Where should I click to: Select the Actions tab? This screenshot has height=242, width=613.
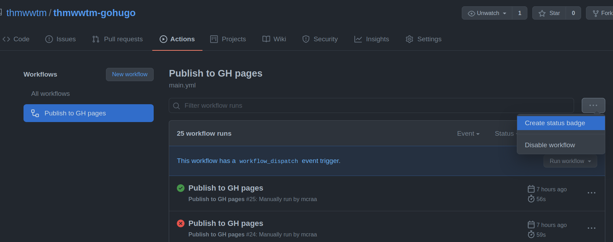177,39
